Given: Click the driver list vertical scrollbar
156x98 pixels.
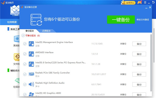Looking at the screenshot, I should 151,63.
